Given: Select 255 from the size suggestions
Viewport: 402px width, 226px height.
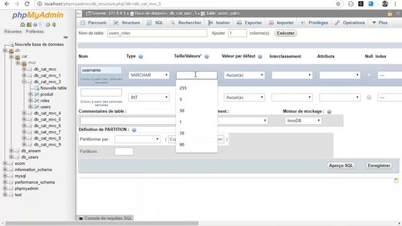Looking at the screenshot, I should (x=197, y=88).
